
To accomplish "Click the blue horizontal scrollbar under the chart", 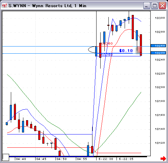I will coord(51,157).
